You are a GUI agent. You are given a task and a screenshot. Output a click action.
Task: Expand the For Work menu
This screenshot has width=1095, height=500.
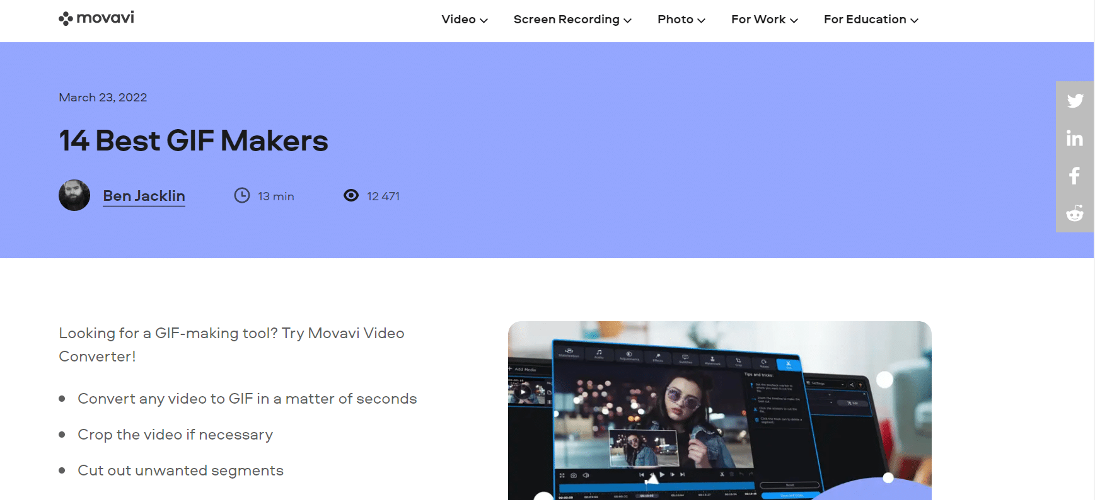(x=765, y=20)
